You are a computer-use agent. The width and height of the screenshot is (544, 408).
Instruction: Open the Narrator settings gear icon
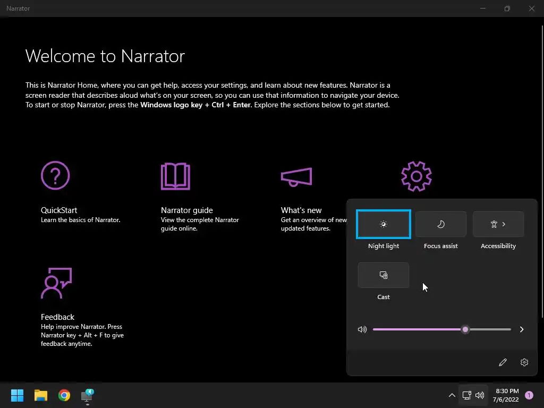point(416,176)
